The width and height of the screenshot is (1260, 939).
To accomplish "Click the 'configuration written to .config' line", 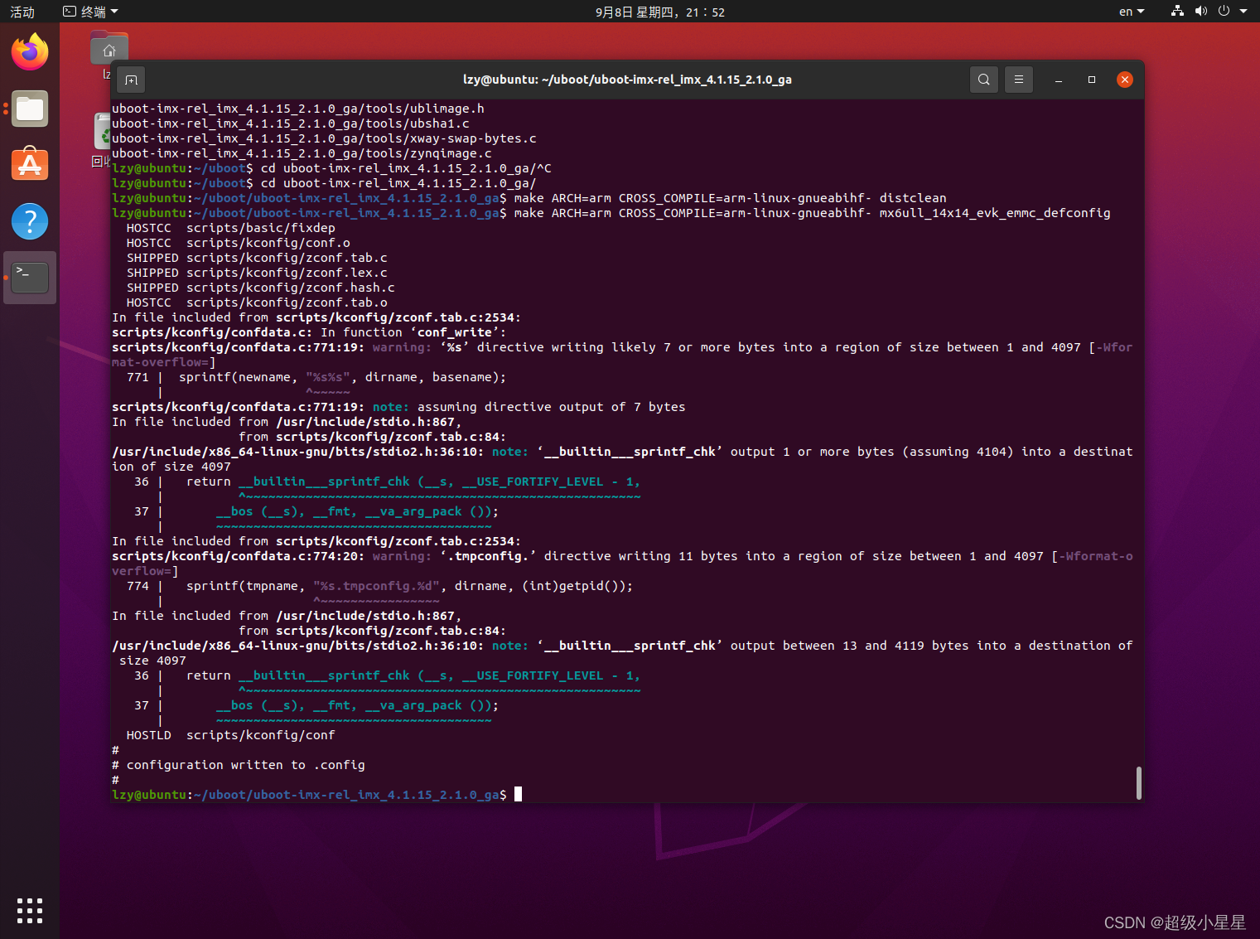I will click(239, 765).
